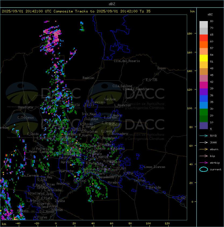Click the Ramblon place label
This screenshot has width=224, height=227.
(88, 78)
